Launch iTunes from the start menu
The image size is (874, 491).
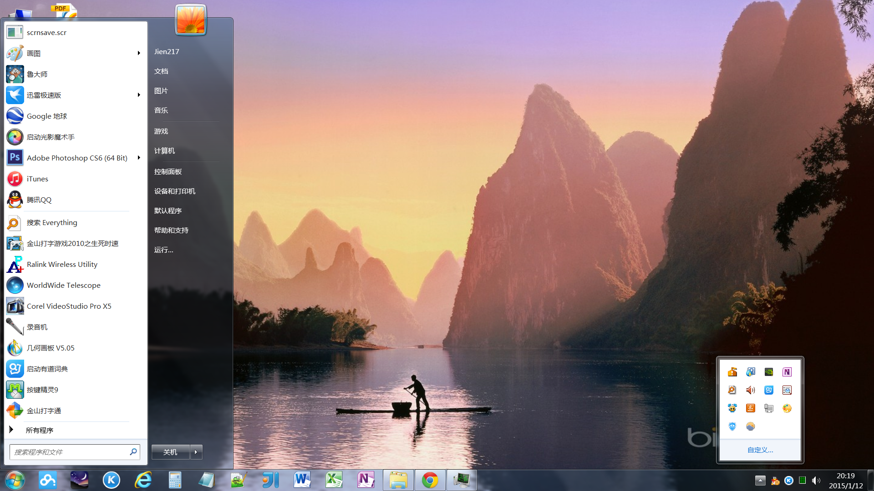[x=37, y=179]
